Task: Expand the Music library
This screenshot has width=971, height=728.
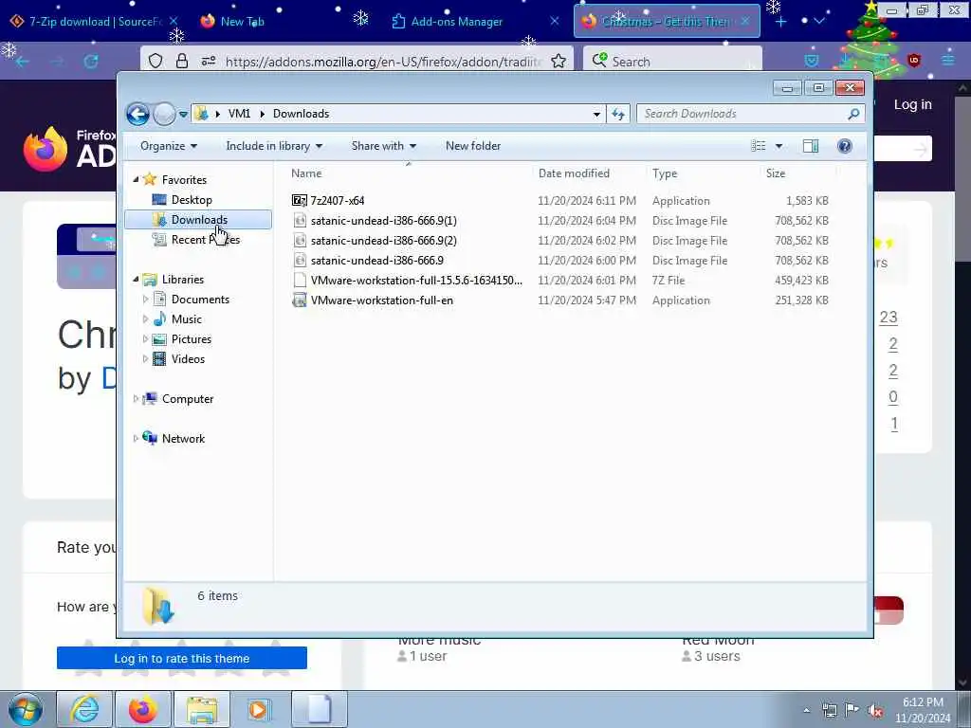Action: (145, 319)
